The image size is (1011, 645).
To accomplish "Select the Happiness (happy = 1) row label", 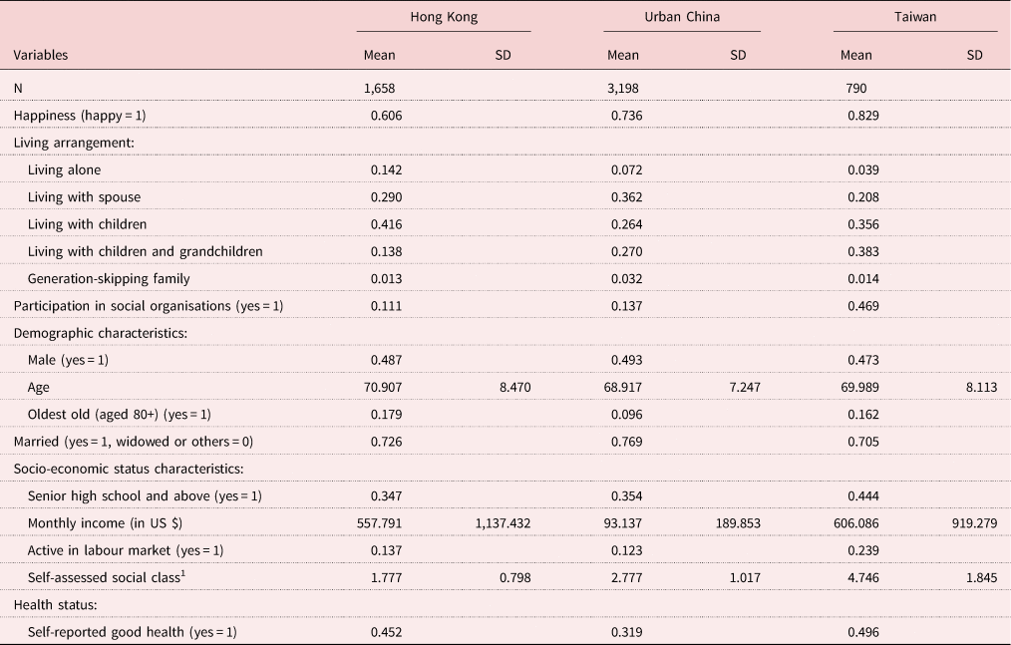I will (80, 116).
